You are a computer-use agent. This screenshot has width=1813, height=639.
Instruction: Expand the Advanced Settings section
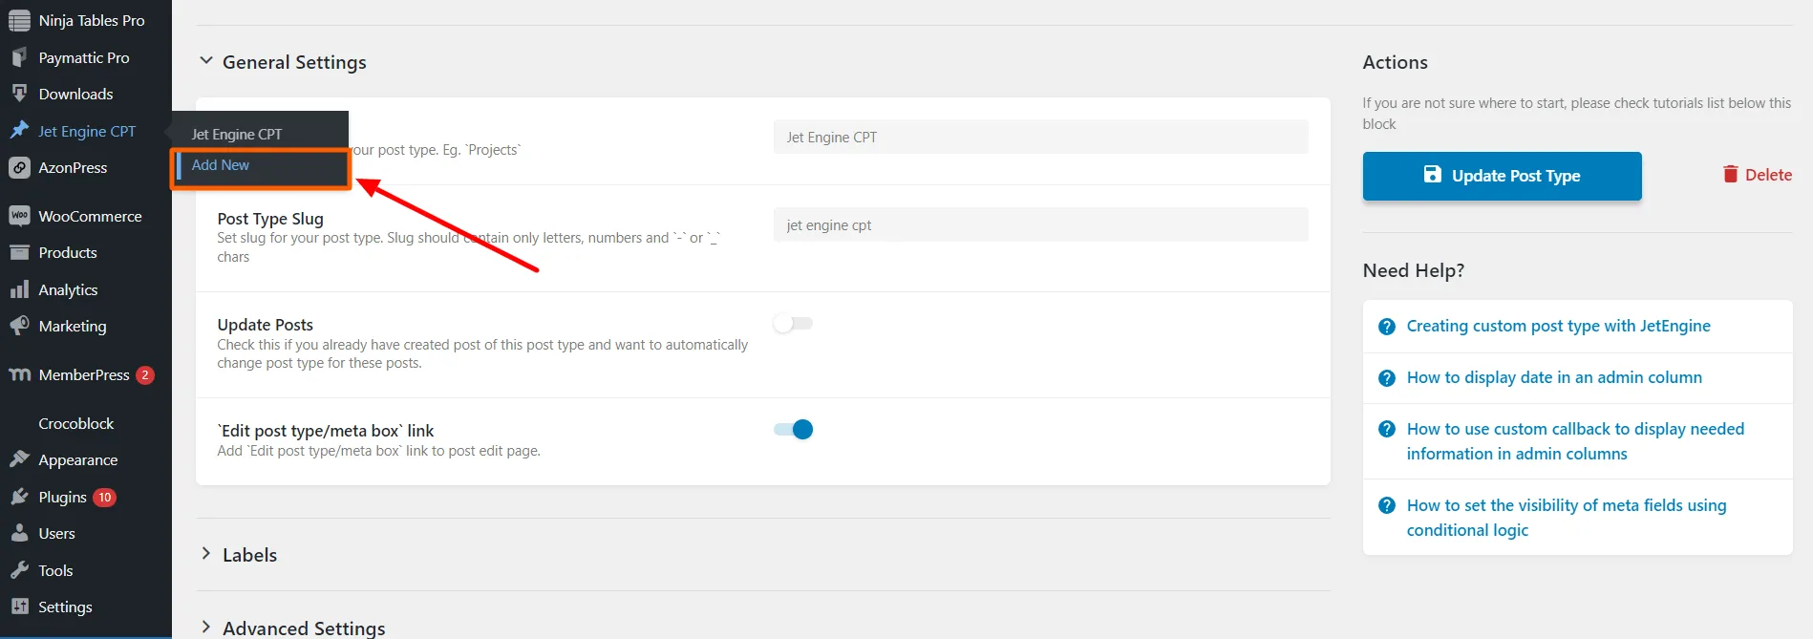[205, 628]
